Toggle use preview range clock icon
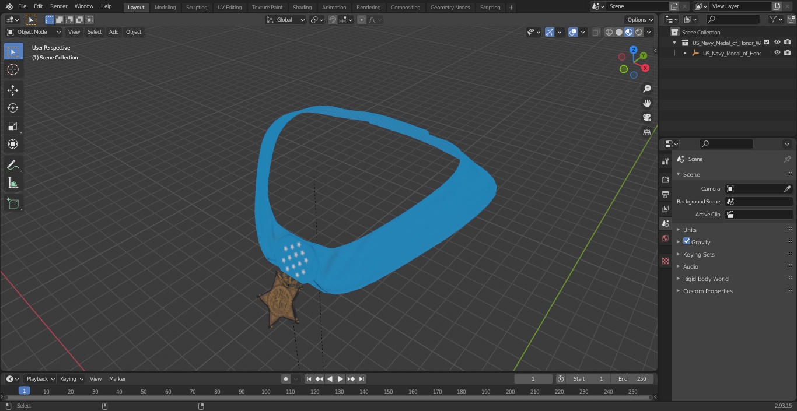This screenshot has width=797, height=411. point(561,379)
